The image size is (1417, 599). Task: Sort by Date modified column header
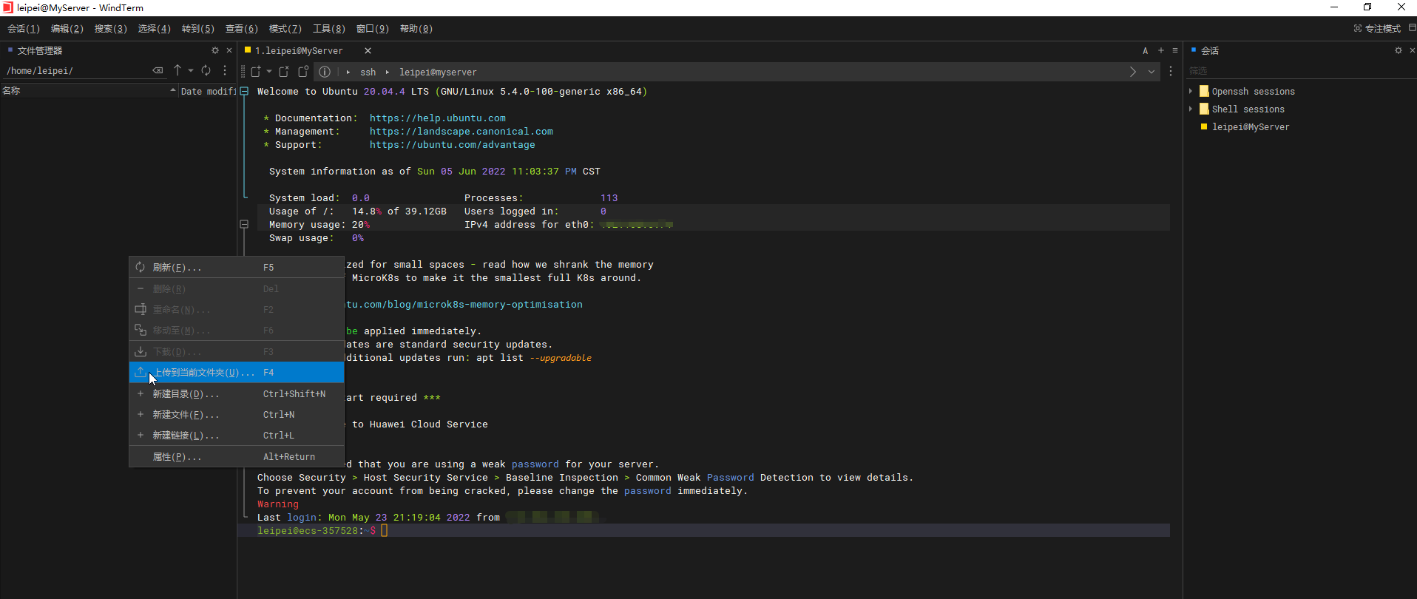208,91
